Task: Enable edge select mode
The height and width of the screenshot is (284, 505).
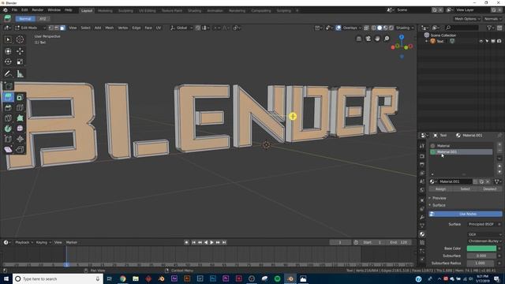Action: coord(56,28)
